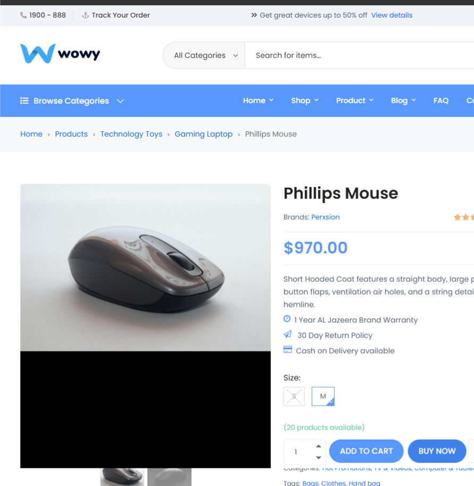
Task: Expand the Browse Categories chevron
Action: click(120, 101)
